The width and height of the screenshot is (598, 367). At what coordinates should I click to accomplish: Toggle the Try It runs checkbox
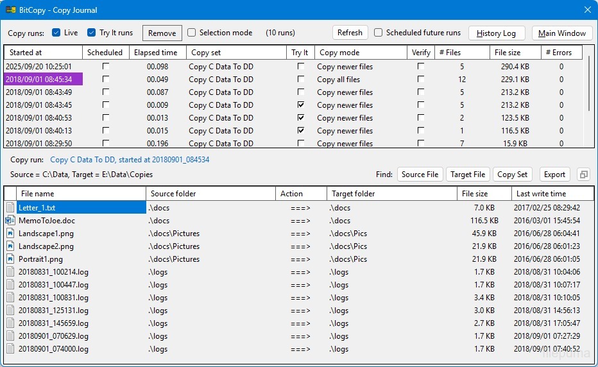pos(92,33)
